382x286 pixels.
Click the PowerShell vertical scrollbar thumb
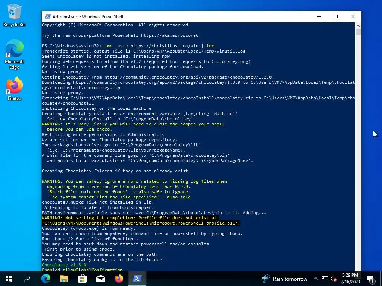pos(358,32)
